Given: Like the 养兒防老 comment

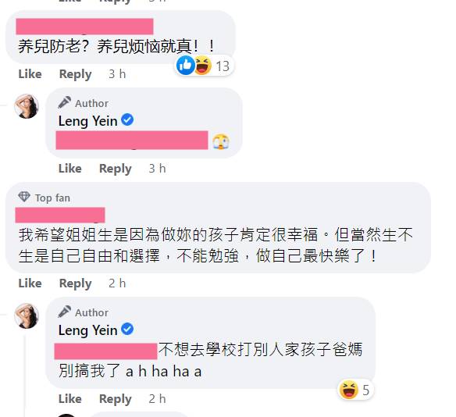Looking at the screenshot, I should pos(30,74).
